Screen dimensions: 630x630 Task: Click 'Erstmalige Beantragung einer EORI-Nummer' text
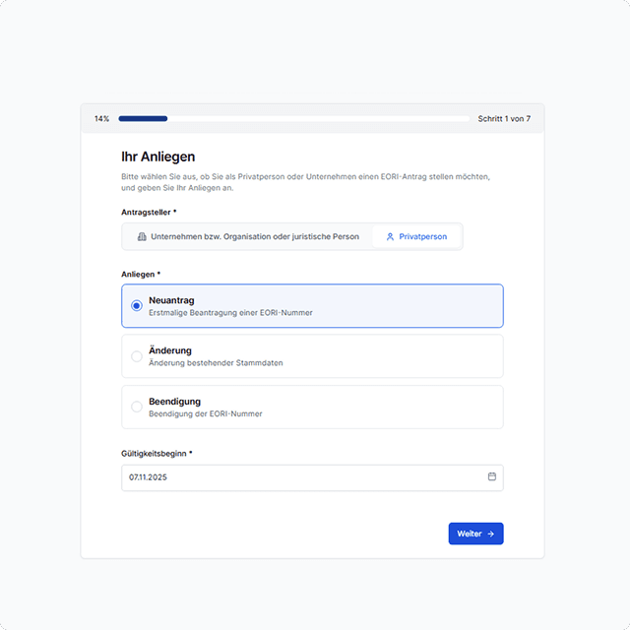(x=230, y=312)
